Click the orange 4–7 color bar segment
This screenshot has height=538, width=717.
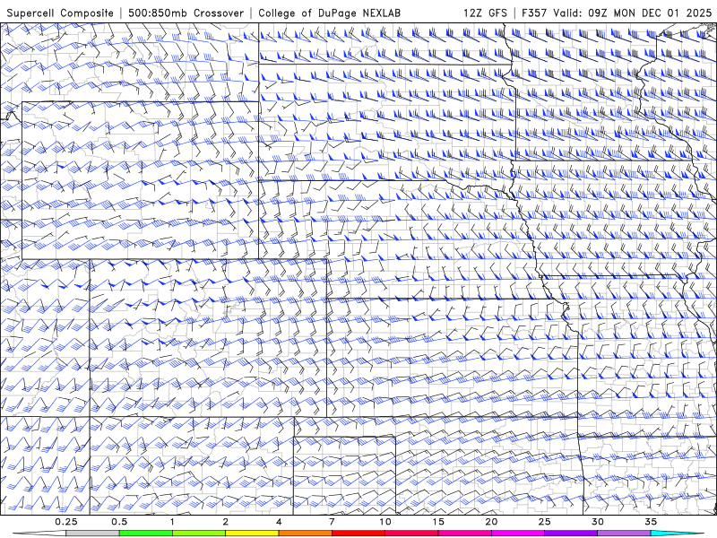pos(305,534)
